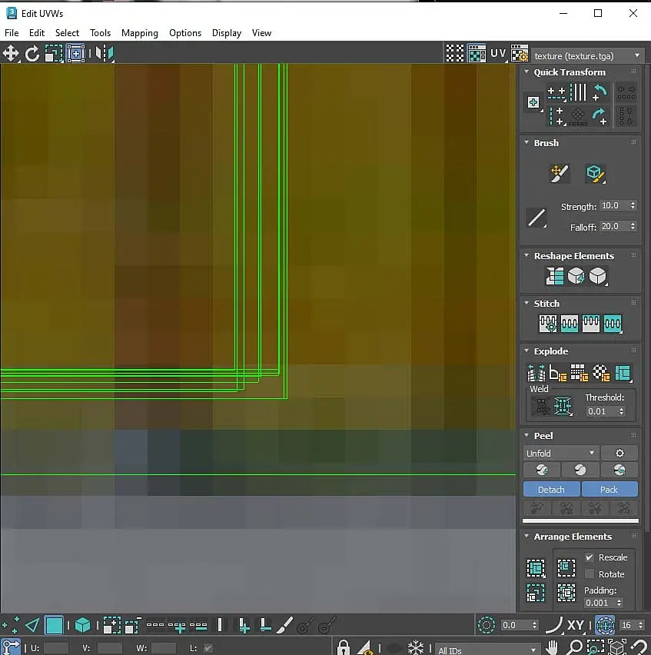
Task: Open the Unfold dropdown in Peel
Action: pos(560,453)
